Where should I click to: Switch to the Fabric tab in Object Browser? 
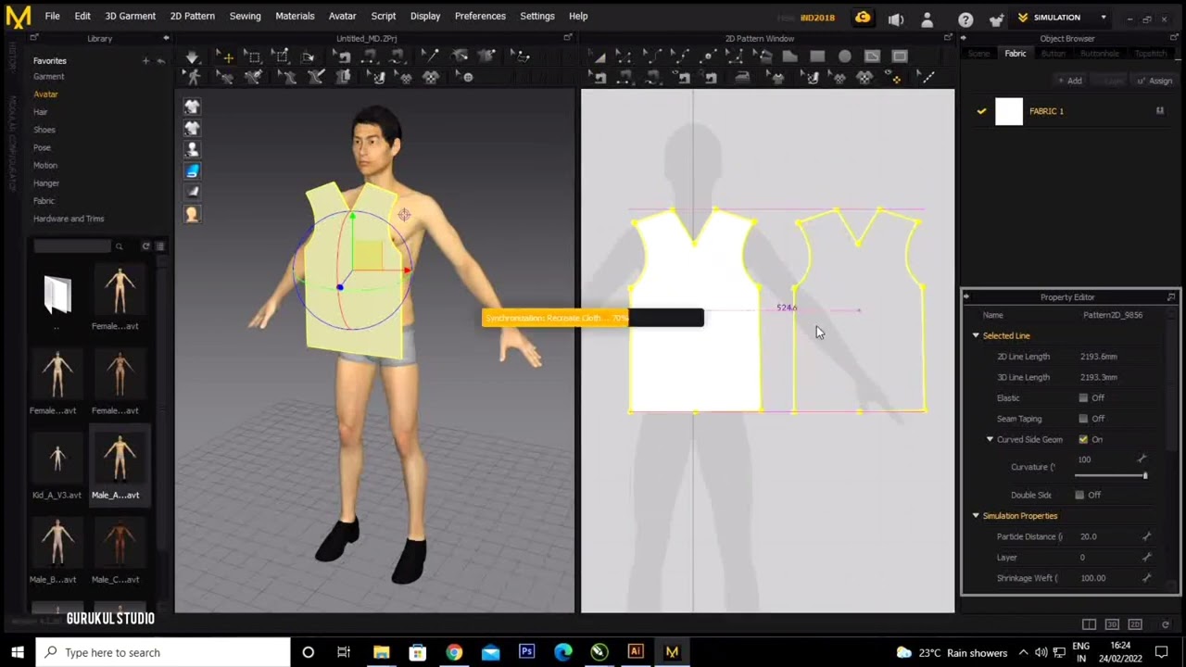tap(1016, 54)
